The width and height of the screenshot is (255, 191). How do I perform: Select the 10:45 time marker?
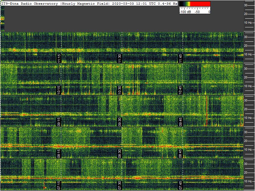180,90
